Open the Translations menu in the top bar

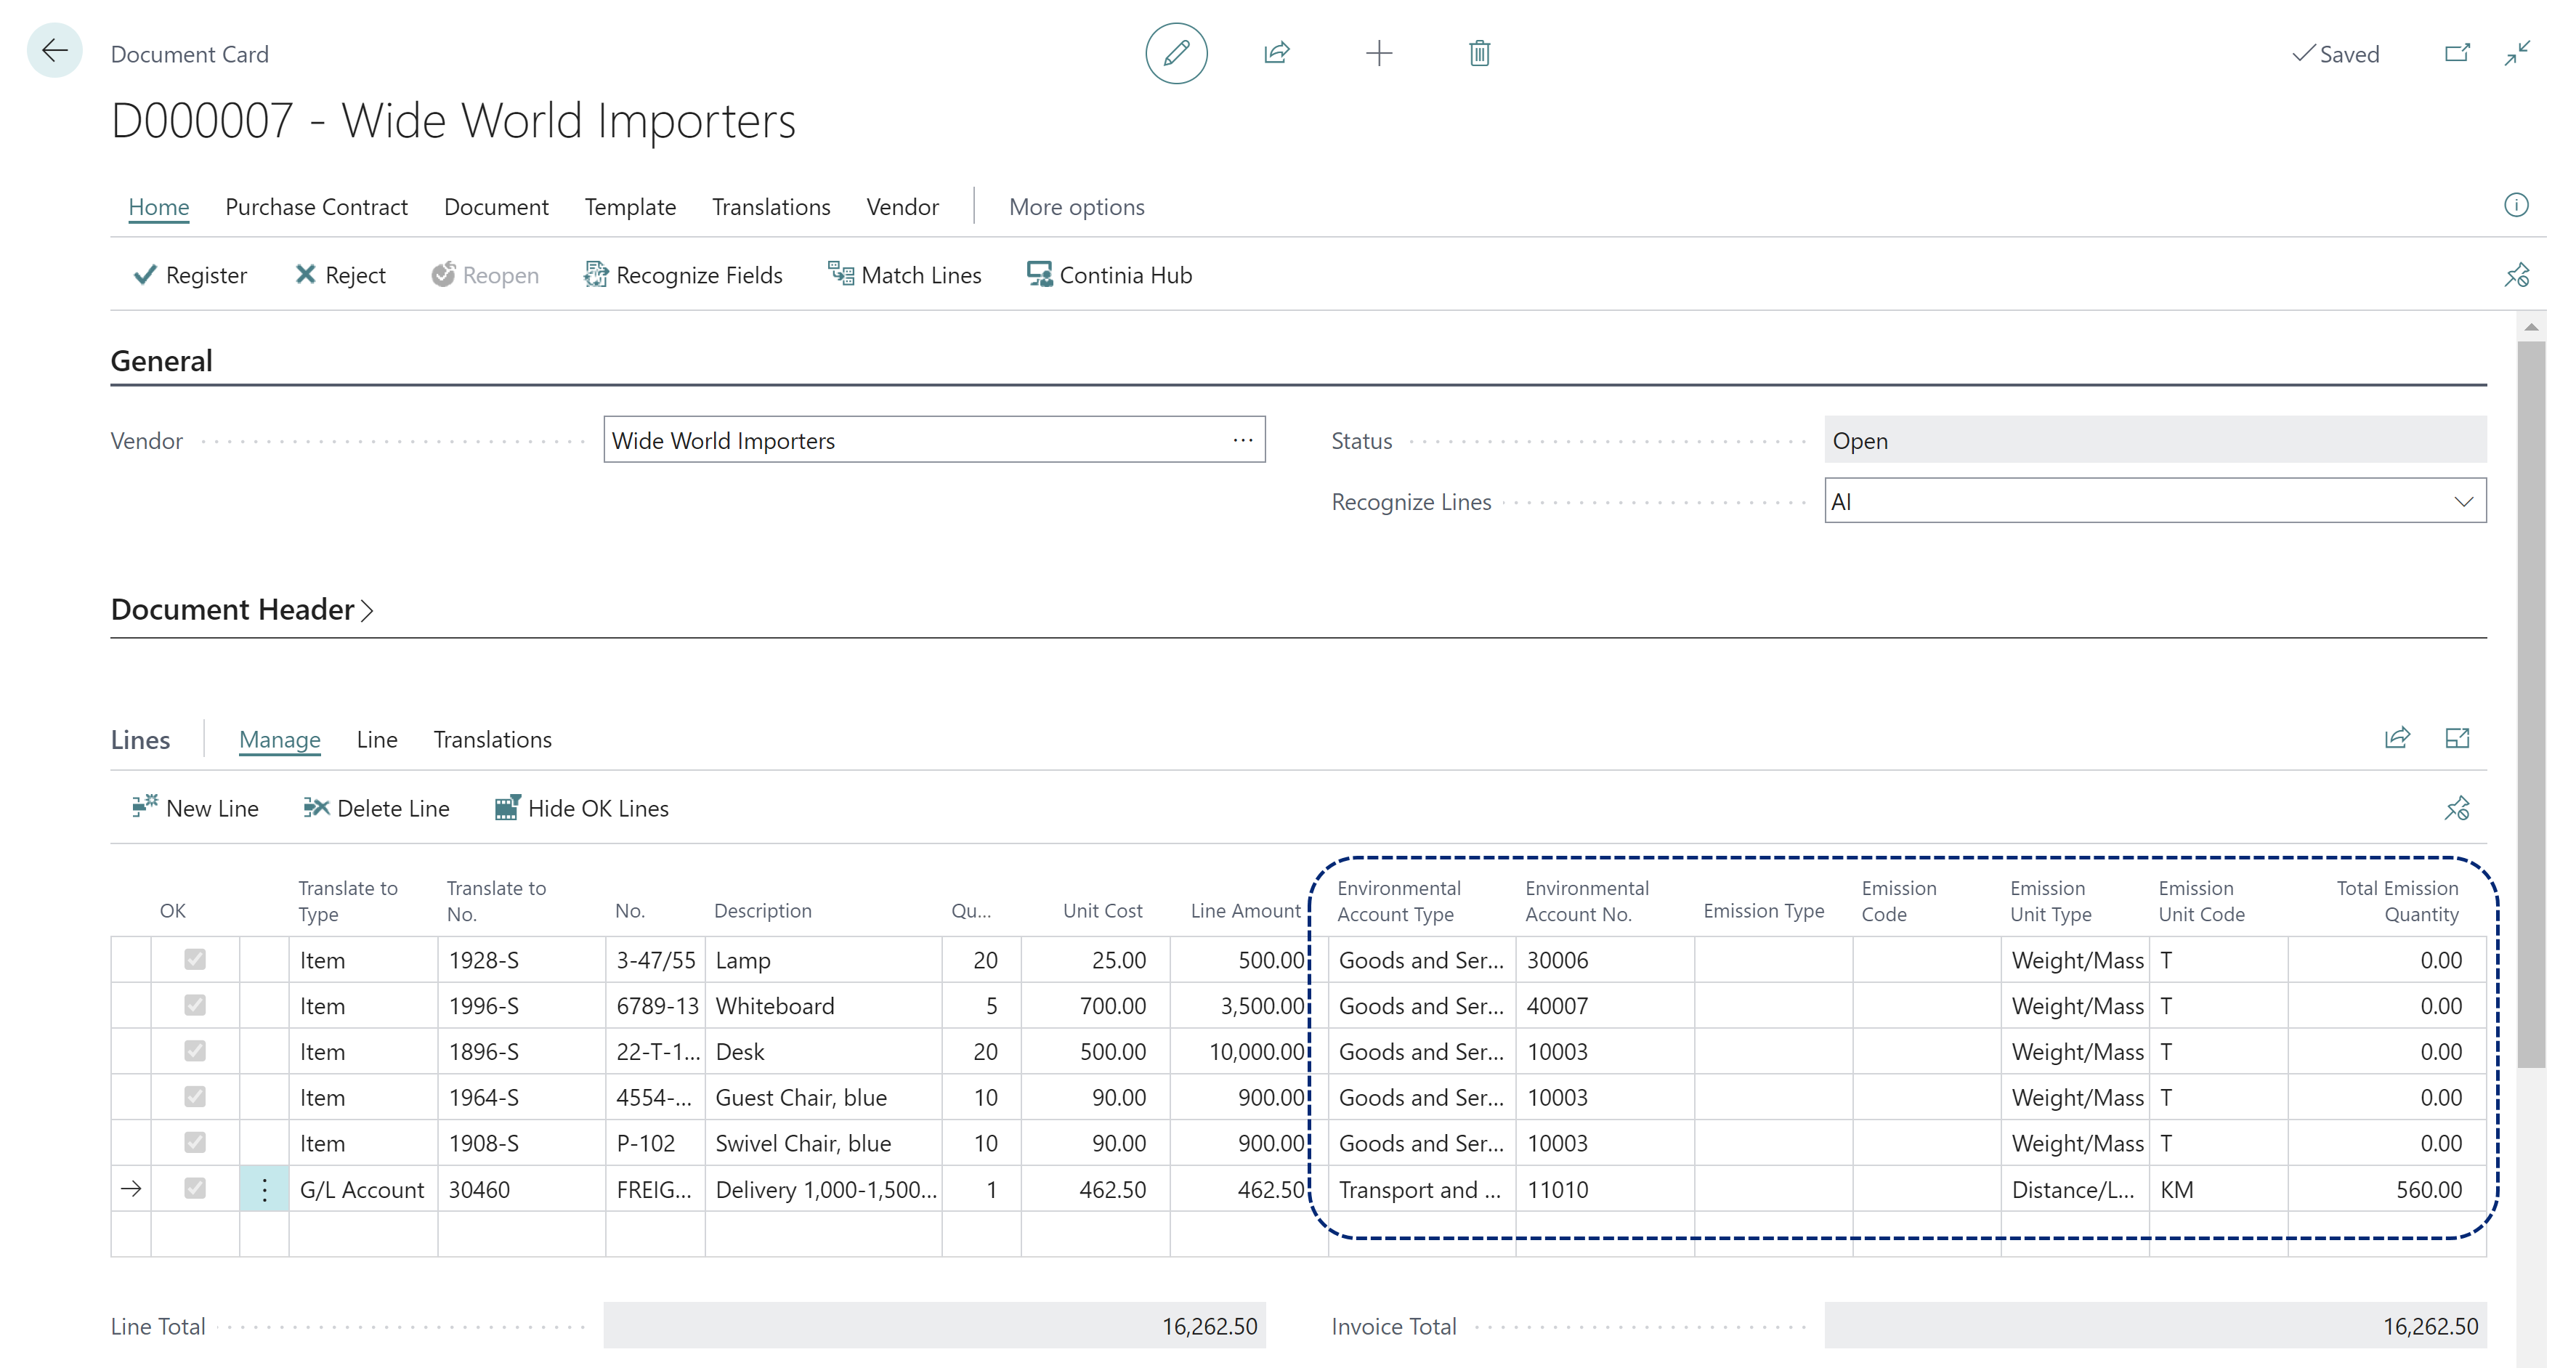click(x=771, y=207)
